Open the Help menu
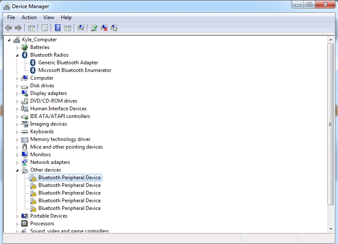 coord(66,17)
